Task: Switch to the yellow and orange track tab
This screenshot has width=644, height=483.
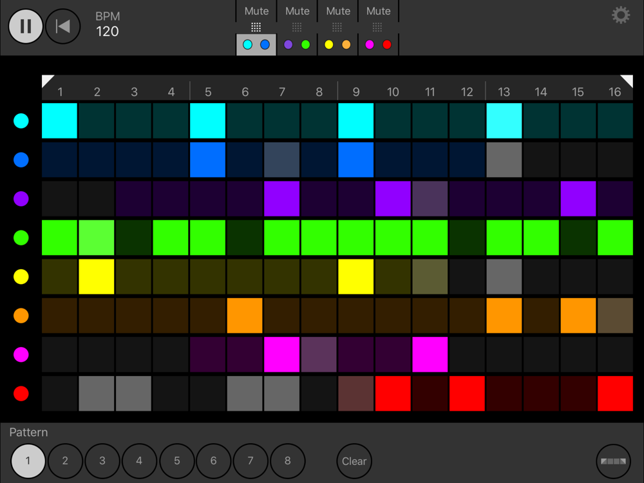Action: click(x=337, y=44)
